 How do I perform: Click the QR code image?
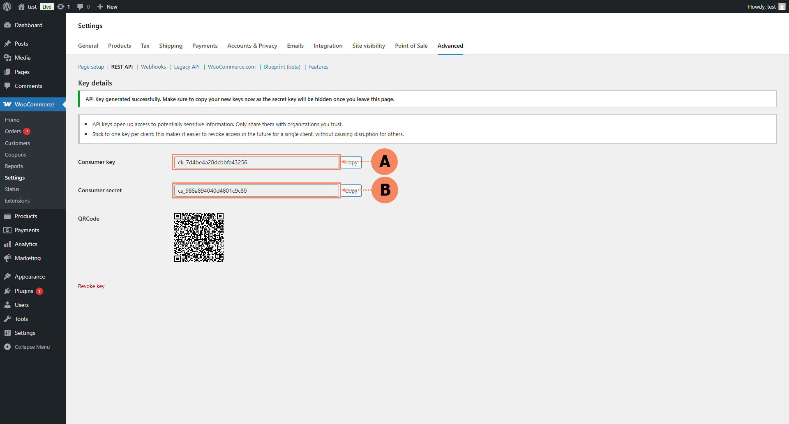point(198,237)
